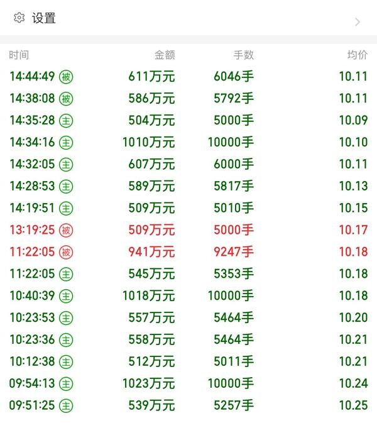The height and width of the screenshot is (445, 377).
Task: Click the 主 icon at 09:51:25
Action: (66, 405)
